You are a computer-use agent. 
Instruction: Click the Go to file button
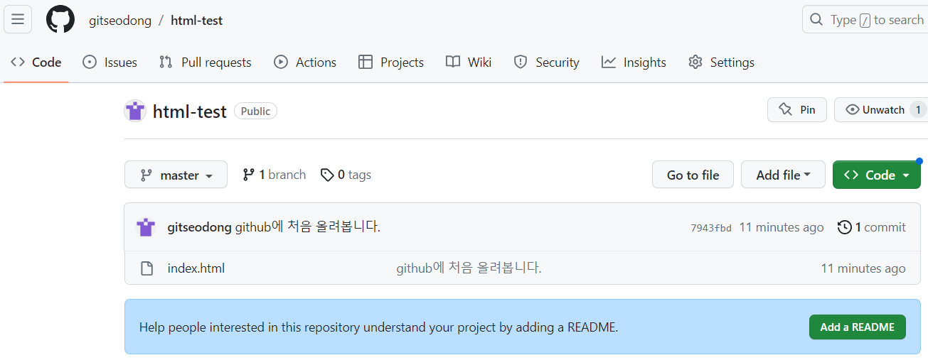(x=693, y=175)
